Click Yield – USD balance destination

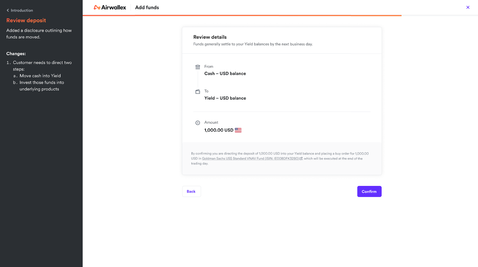coord(225,98)
